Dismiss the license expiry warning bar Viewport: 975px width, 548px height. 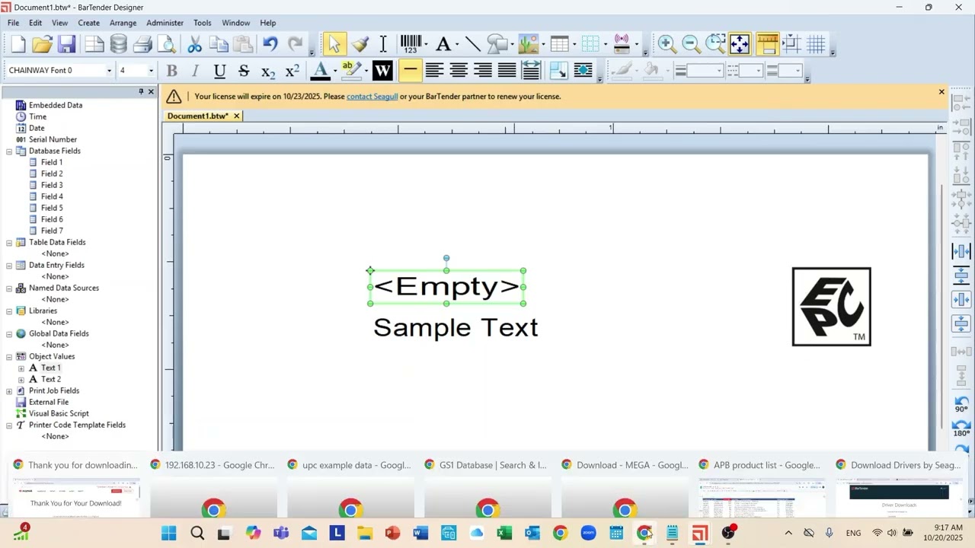point(941,92)
